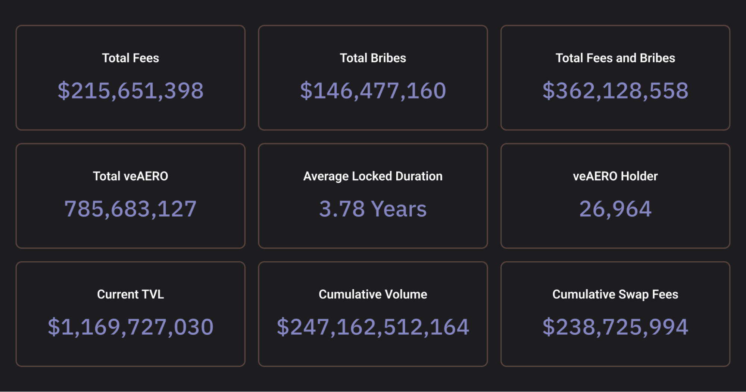This screenshot has height=392, width=746.
Task: Click the Total Bribes heading
Action: 373,58
